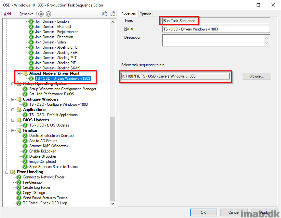The image size is (281, 218).
Task: Click status icon beside Join Domain - Økonomi
Action: [31, 27]
